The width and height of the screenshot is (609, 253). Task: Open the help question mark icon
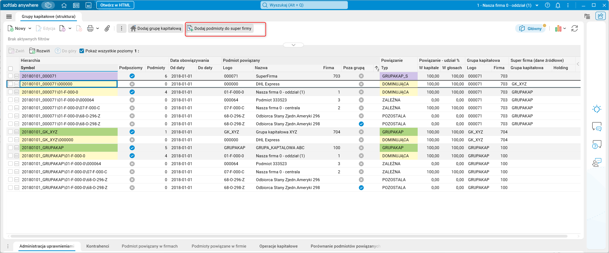547,5
